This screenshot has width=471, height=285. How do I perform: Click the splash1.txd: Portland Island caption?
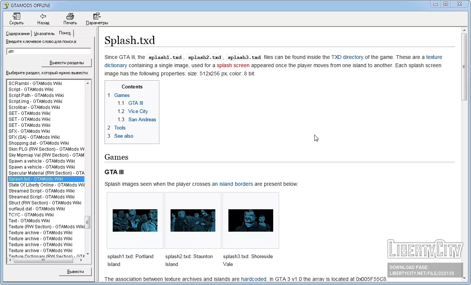point(130,260)
